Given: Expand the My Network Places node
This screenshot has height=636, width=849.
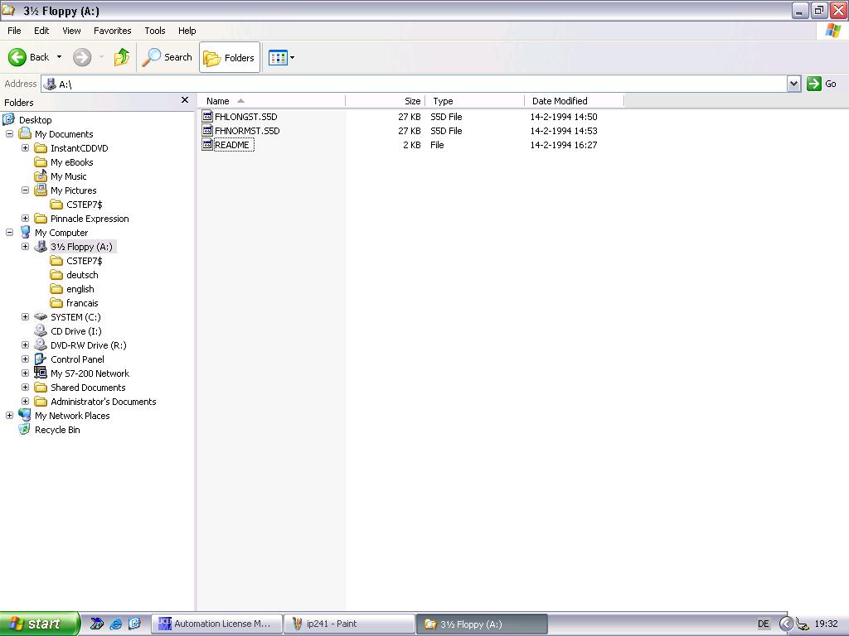Looking at the screenshot, I should pyautogui.click(x=10, y=416).
